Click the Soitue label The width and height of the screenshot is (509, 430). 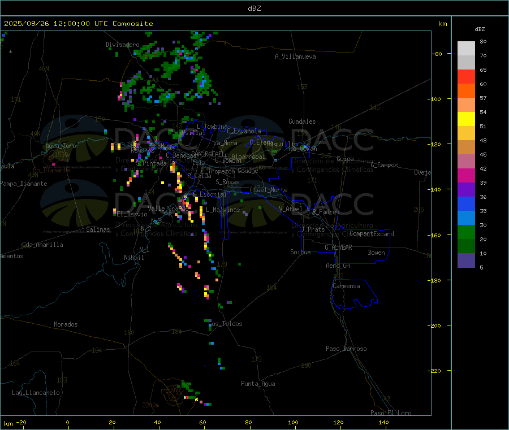[300, 252]
